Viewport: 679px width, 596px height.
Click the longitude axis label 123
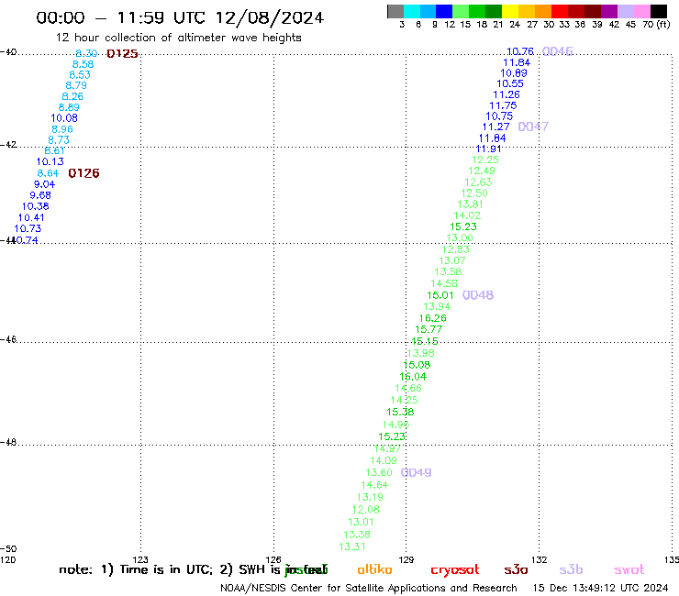coord(140,559)
